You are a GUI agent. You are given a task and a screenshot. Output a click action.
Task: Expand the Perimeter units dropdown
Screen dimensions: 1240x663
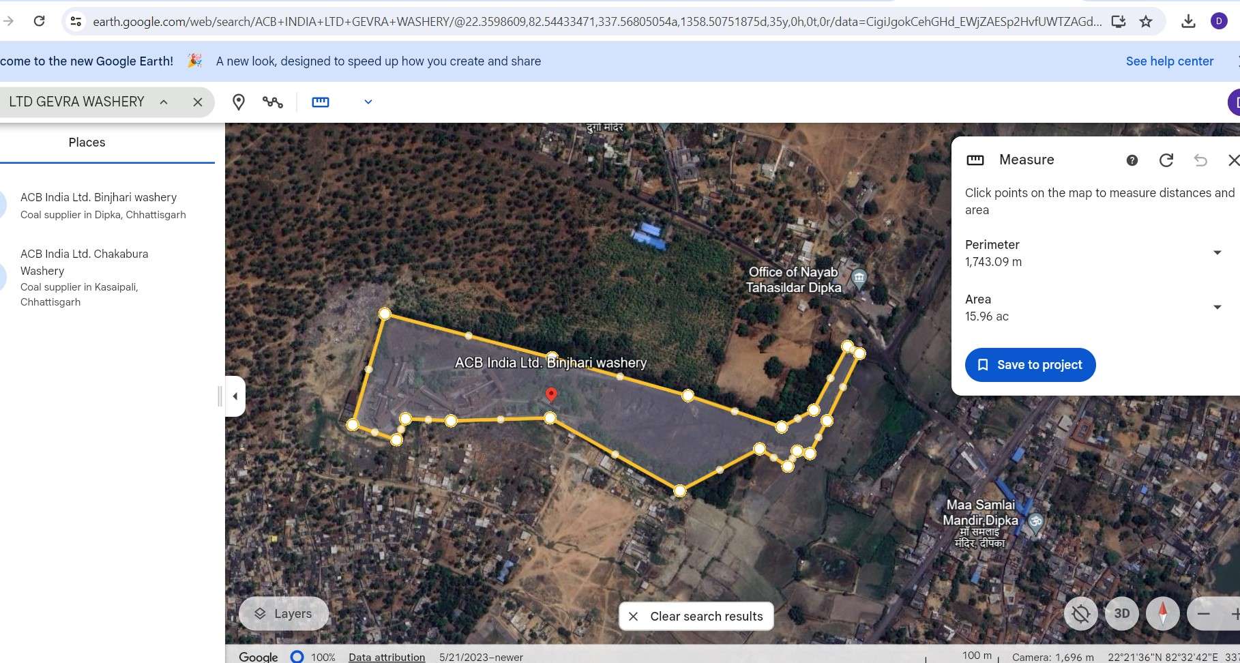pyautogui.click(x=1217, y=253)
